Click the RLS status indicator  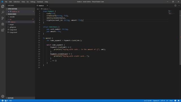point(11,101)
